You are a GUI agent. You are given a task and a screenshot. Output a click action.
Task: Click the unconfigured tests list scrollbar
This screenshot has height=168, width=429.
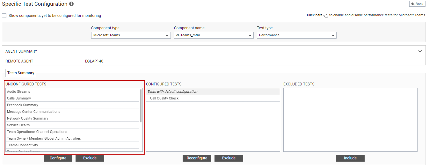coord(141,106)
